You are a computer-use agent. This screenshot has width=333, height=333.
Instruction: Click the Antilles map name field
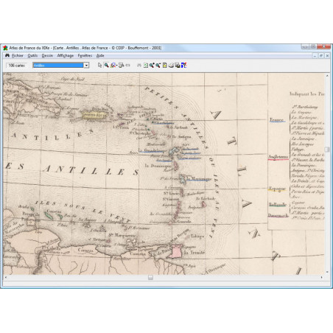click(x=58, y=66)
